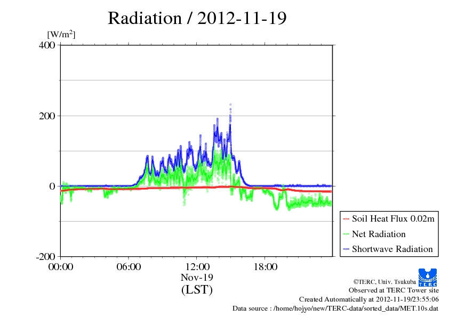Click the TERC logo icon
449x317 pixels.
(428, 277)
